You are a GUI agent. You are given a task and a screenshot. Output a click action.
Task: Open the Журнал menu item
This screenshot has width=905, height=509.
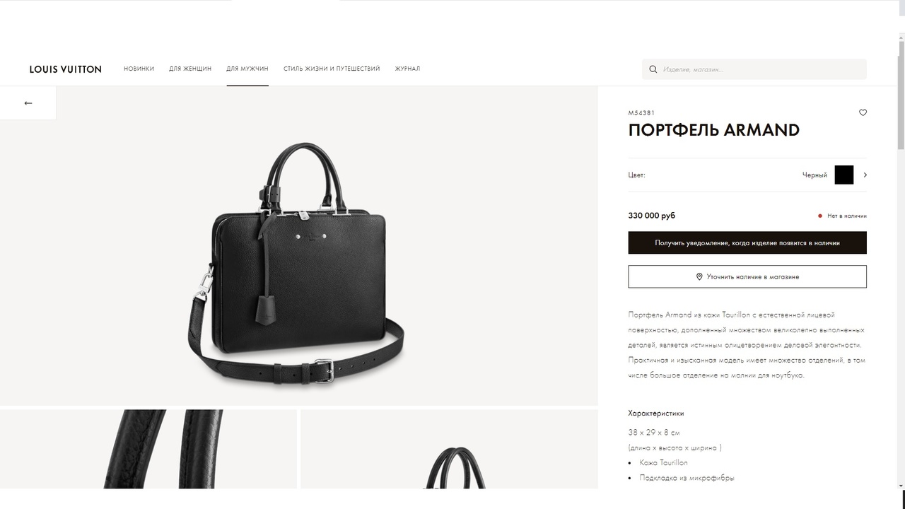pos(407,69)
